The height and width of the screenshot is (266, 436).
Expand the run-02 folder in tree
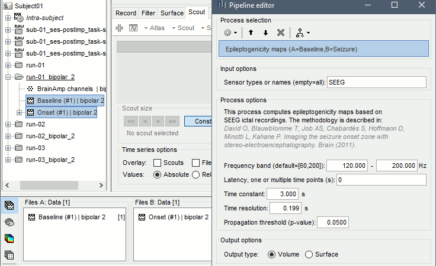coord(8,124)
